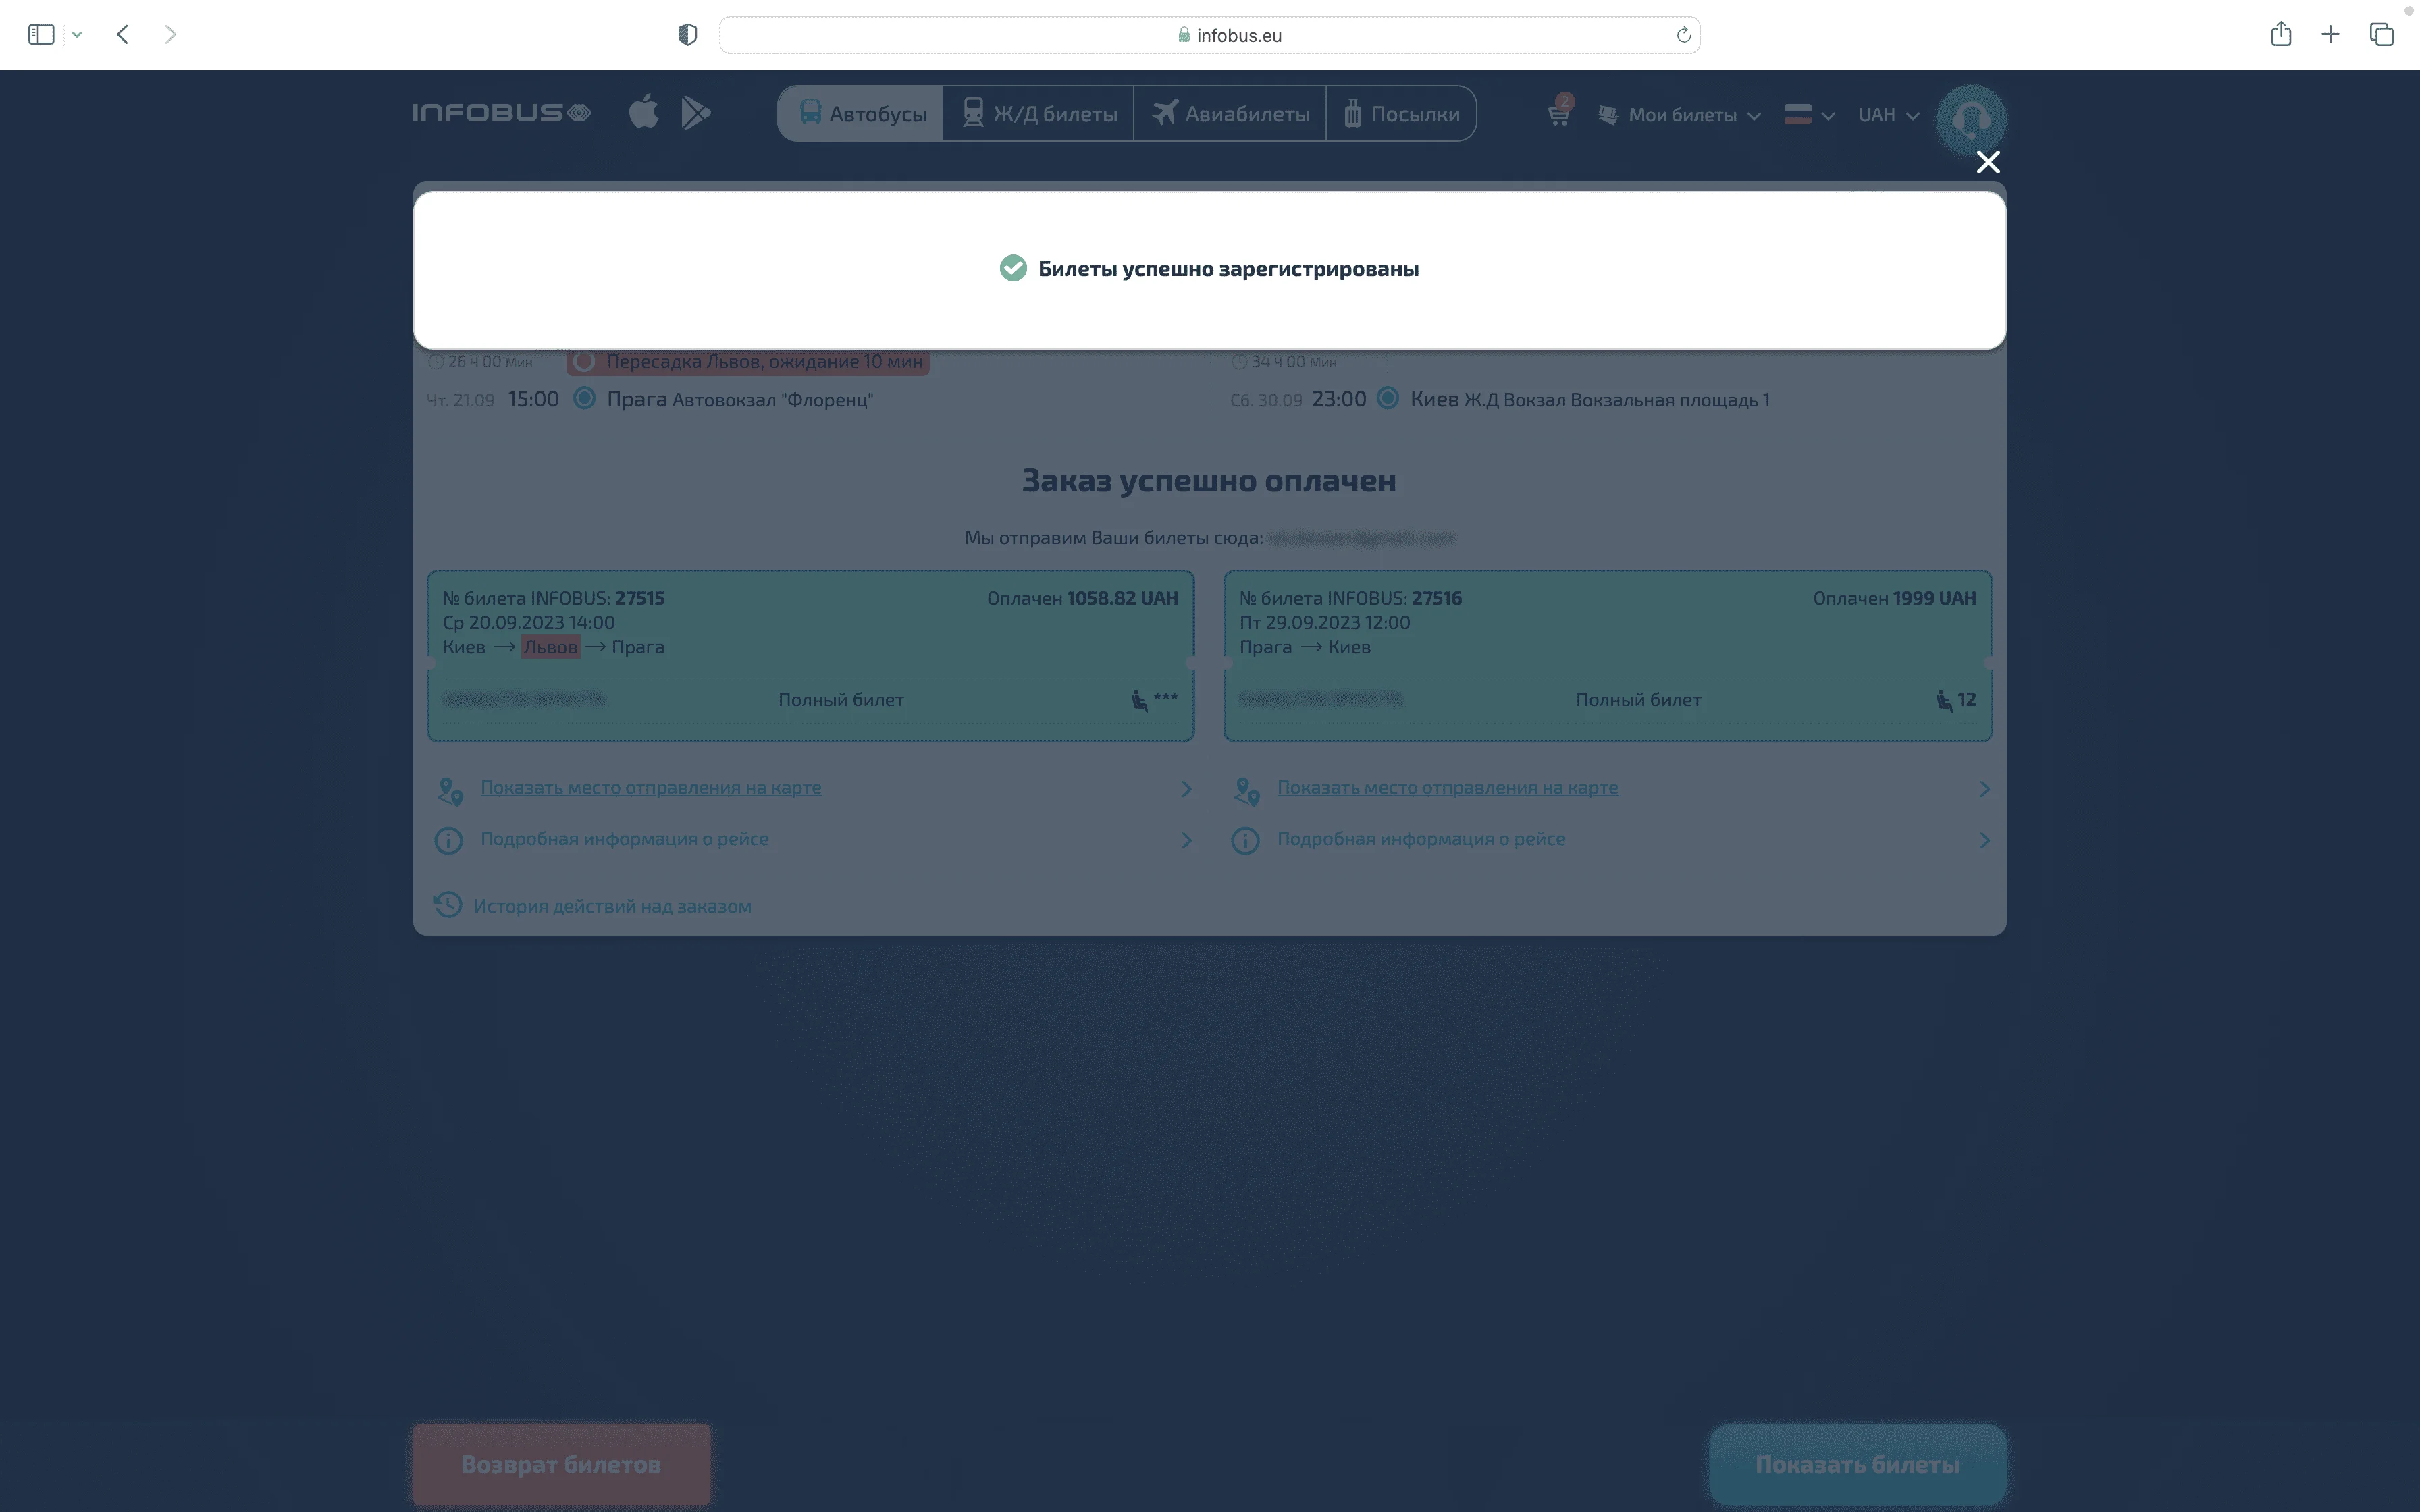Click Safari's share icon

[2280, 35]
